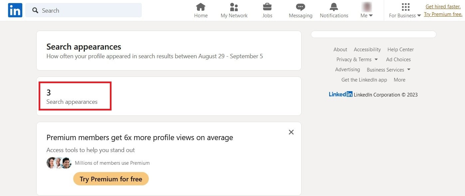
Task: Go to the Jobs briefcase icon
Action: tap(267, 7)
